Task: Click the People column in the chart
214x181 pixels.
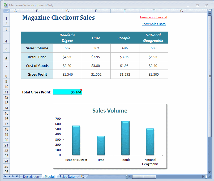Action: click(125, 137)
